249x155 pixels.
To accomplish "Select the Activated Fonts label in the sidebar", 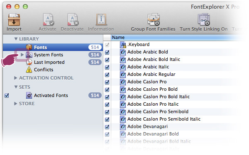I will [x=51, y=95].
